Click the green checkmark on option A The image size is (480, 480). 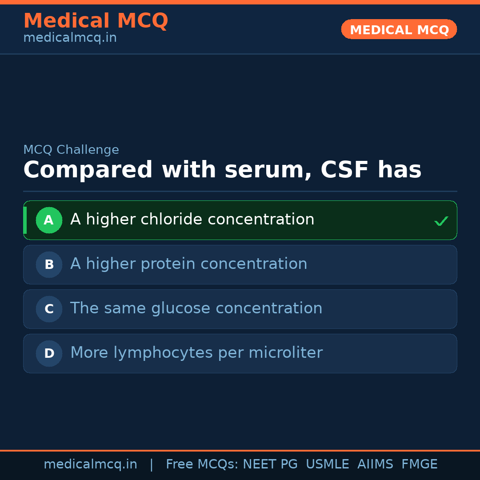[x=441, y=221]
